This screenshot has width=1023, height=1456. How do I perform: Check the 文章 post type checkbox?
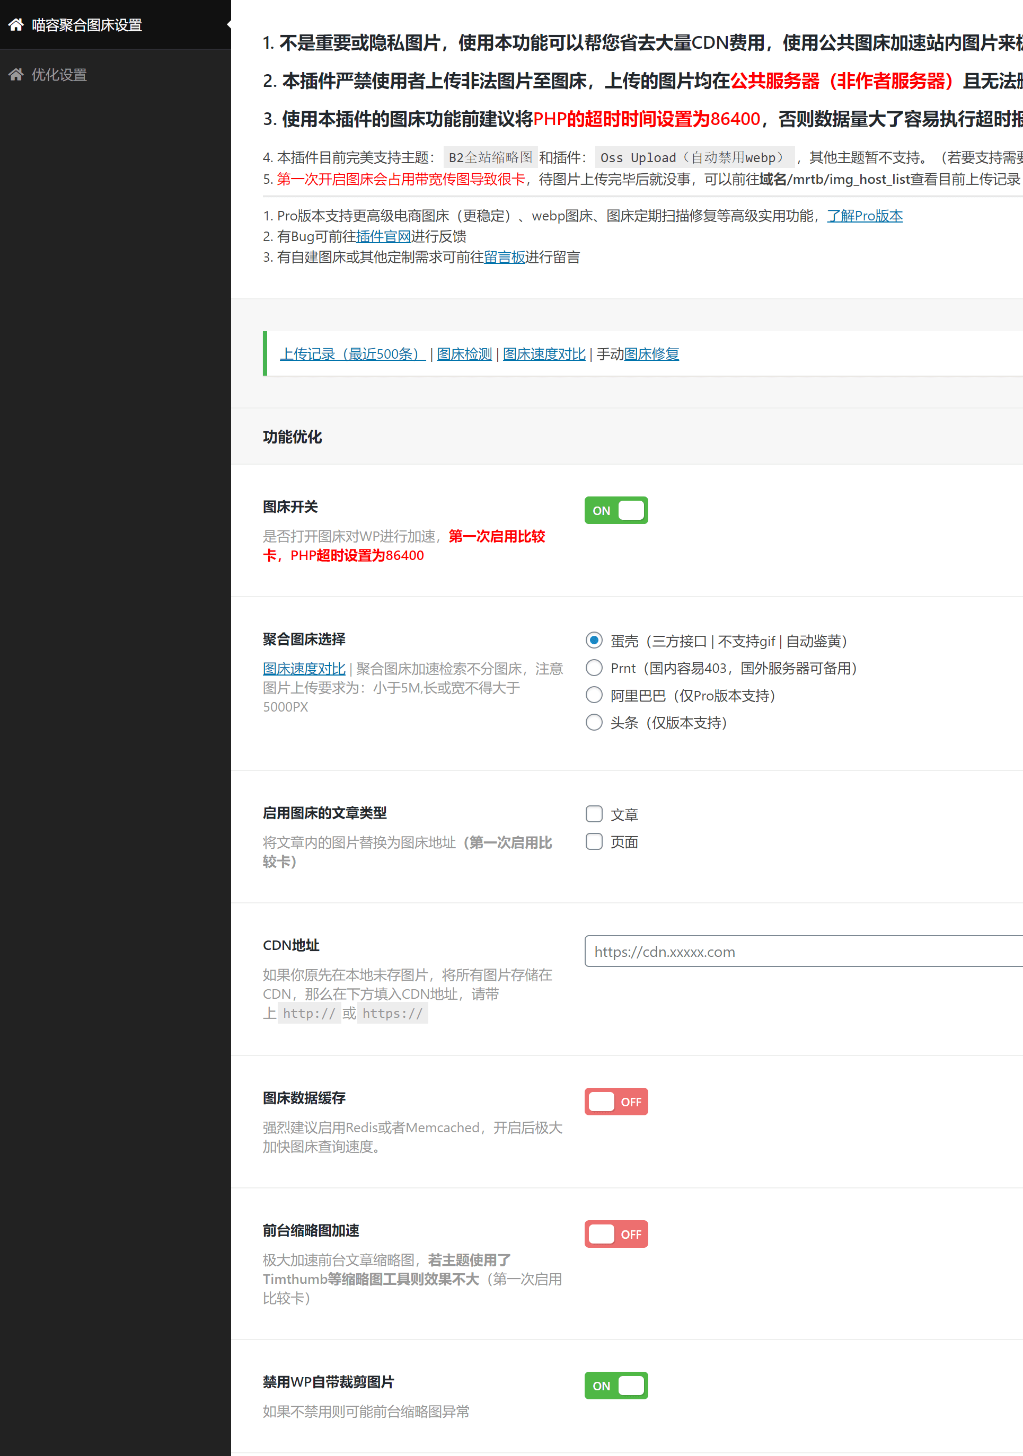tap(594, 814)
